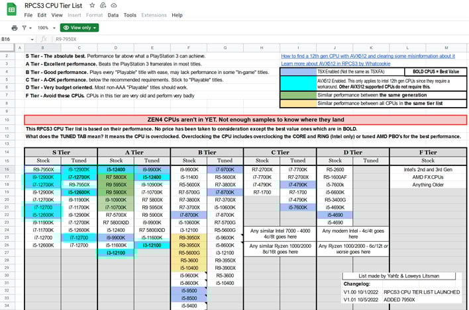Screen dimensions: 469x310
Task: Open the Help menu
Action: pyautogui.click(x=177, y=15)
